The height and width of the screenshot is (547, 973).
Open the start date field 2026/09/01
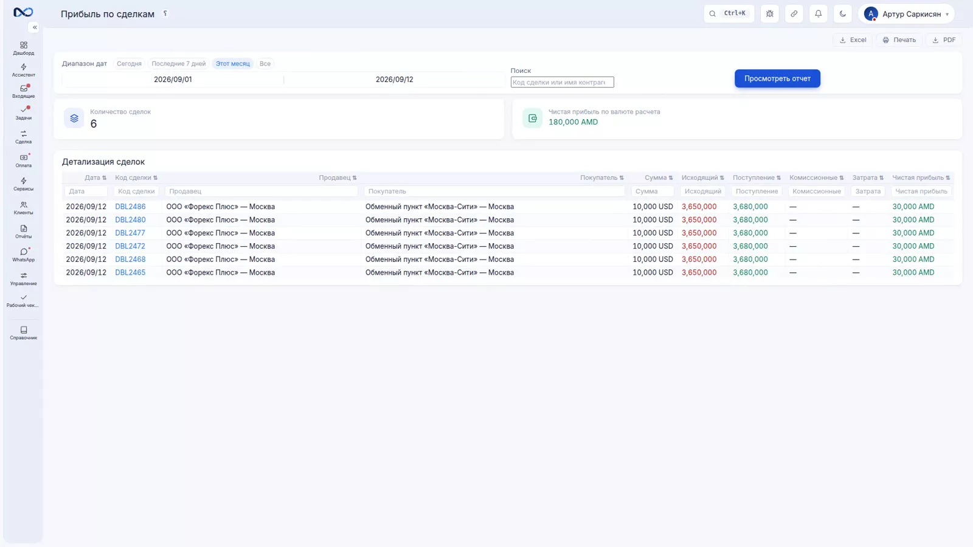coord(173,80)
